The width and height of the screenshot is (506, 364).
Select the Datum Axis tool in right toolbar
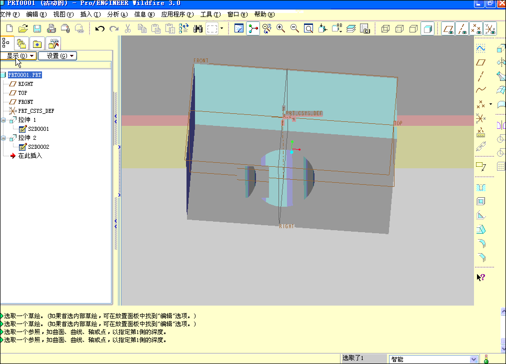point(480,76)
